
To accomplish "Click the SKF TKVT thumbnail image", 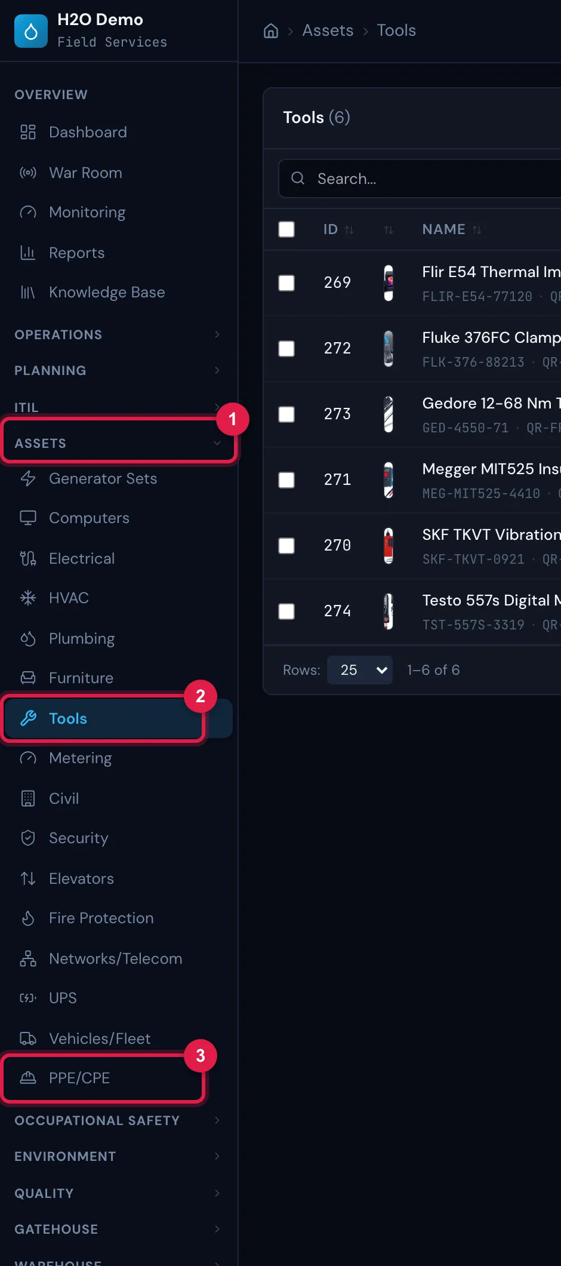I will point(389,546).
